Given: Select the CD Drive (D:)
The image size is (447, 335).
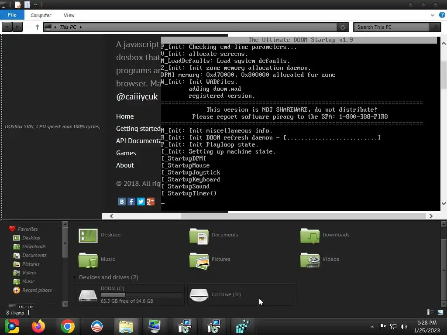Looking at the screenshot, I should (241, 295).
